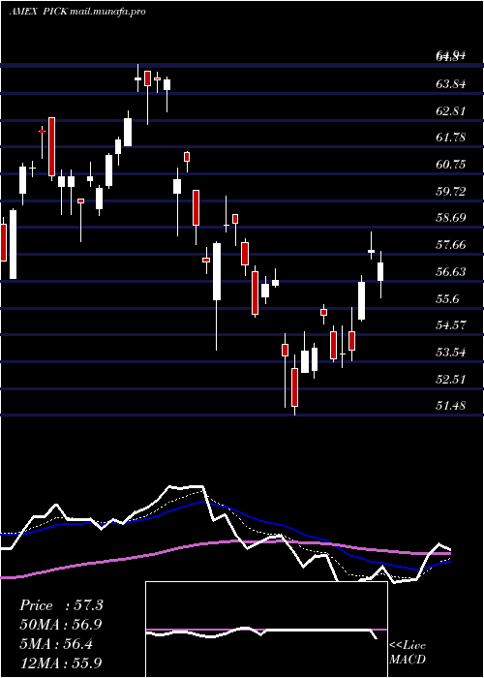484x678 pixels.
Task: Click the 58.69 price axis label
Action: 451,218
